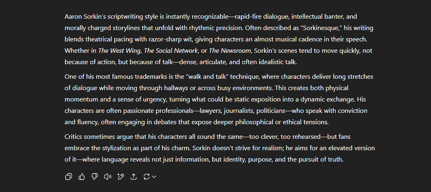Click the italic title The Newsroom

(230, 51)
